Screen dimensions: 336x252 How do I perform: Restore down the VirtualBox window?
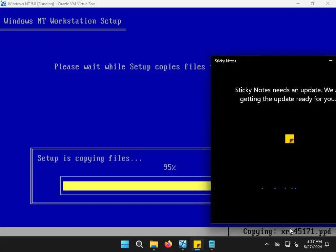(313, 4)
